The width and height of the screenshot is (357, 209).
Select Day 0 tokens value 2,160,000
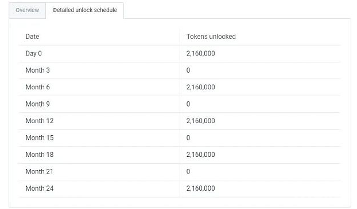click(200, 53)
